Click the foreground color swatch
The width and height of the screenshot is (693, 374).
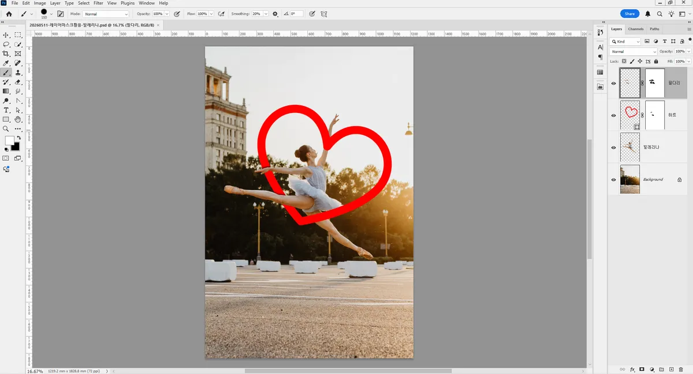[x=10, y=141]
